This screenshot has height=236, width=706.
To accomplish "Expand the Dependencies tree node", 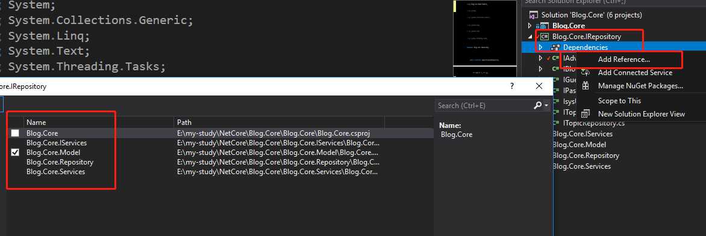I will pyautogui.click(x=541, y=47).
